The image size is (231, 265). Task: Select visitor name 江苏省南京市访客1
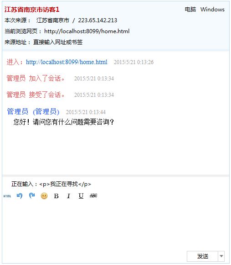[x=32, y=10]
